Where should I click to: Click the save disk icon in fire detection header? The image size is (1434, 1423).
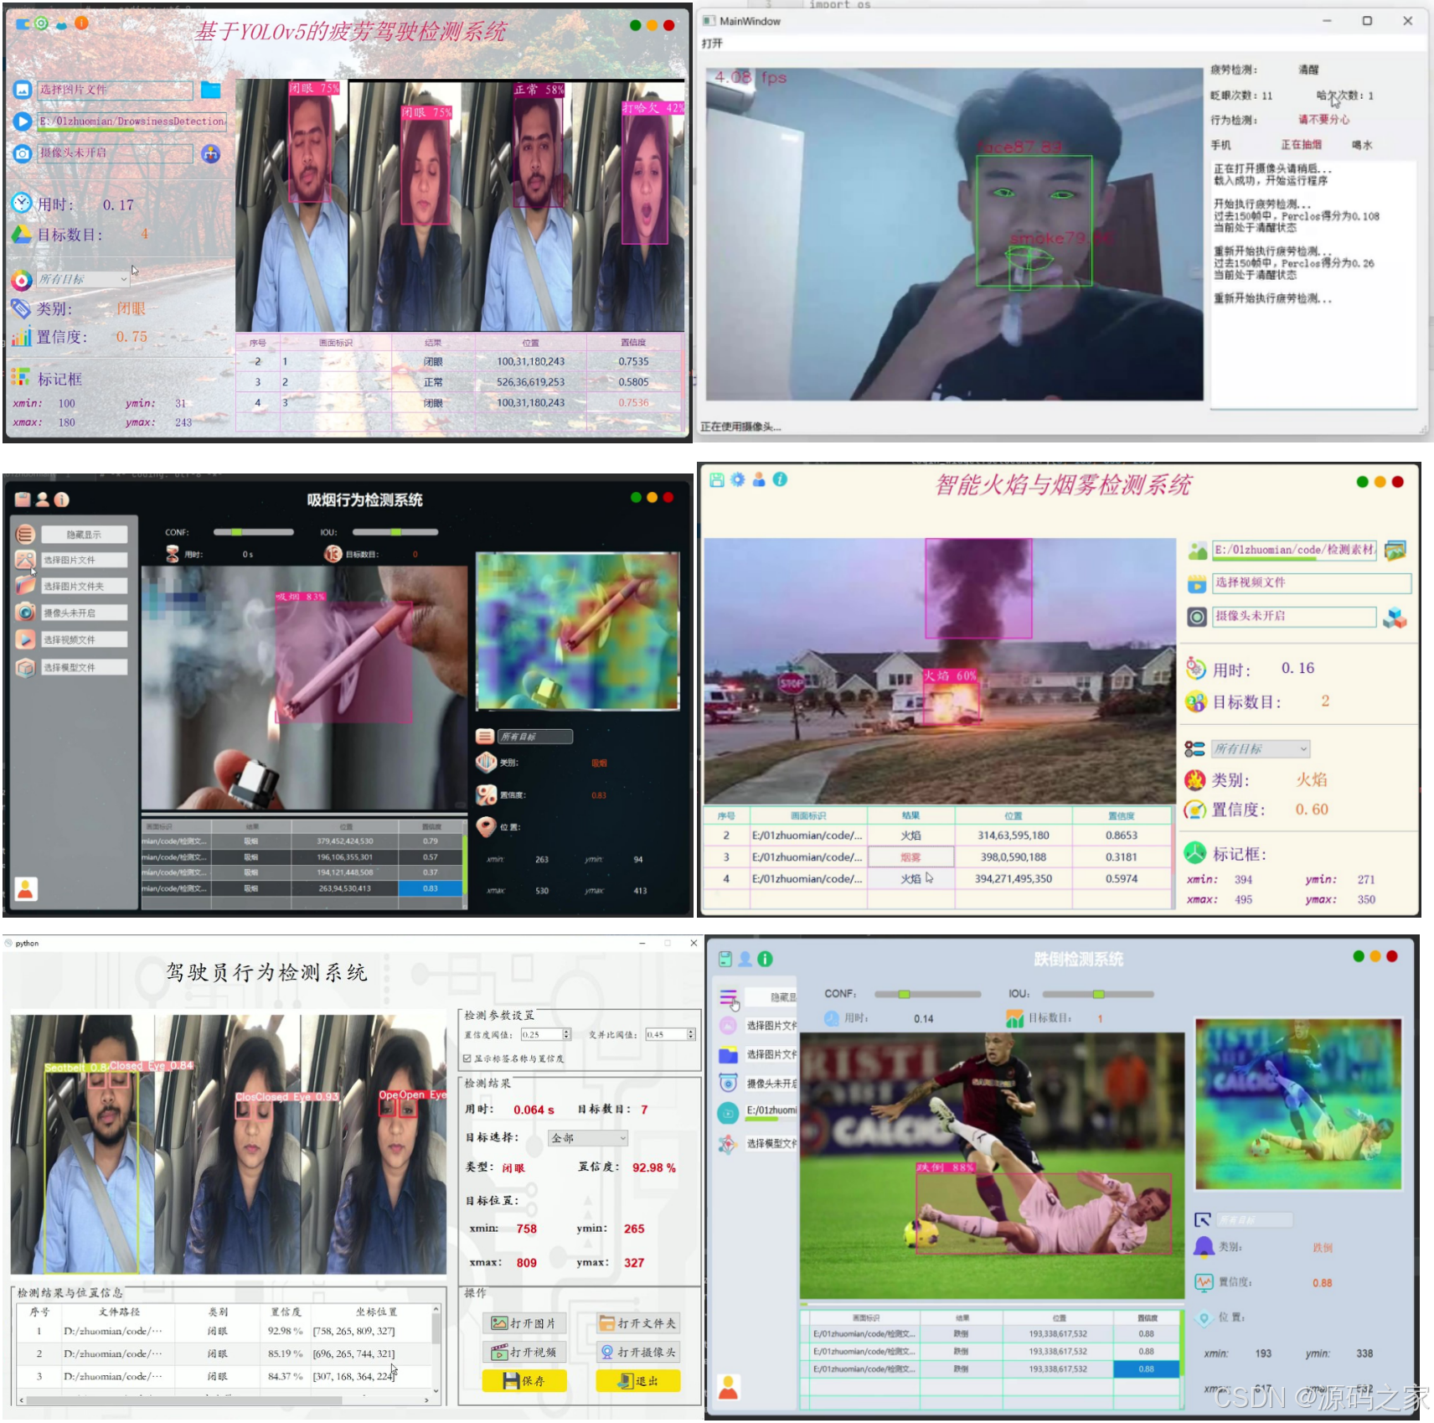(717, 479)
